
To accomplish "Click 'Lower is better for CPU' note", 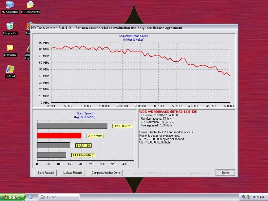I will click(x=166, y=132).
